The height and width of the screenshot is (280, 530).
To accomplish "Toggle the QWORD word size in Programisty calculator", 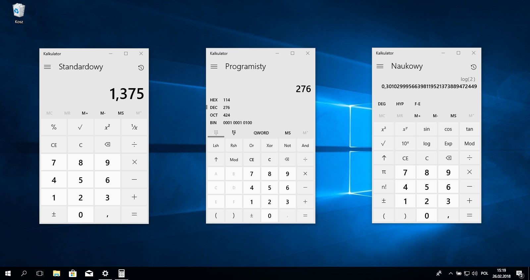I will click(261, 133).
